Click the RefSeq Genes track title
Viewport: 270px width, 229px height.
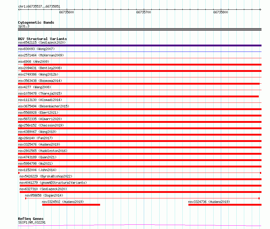point(31,219)
